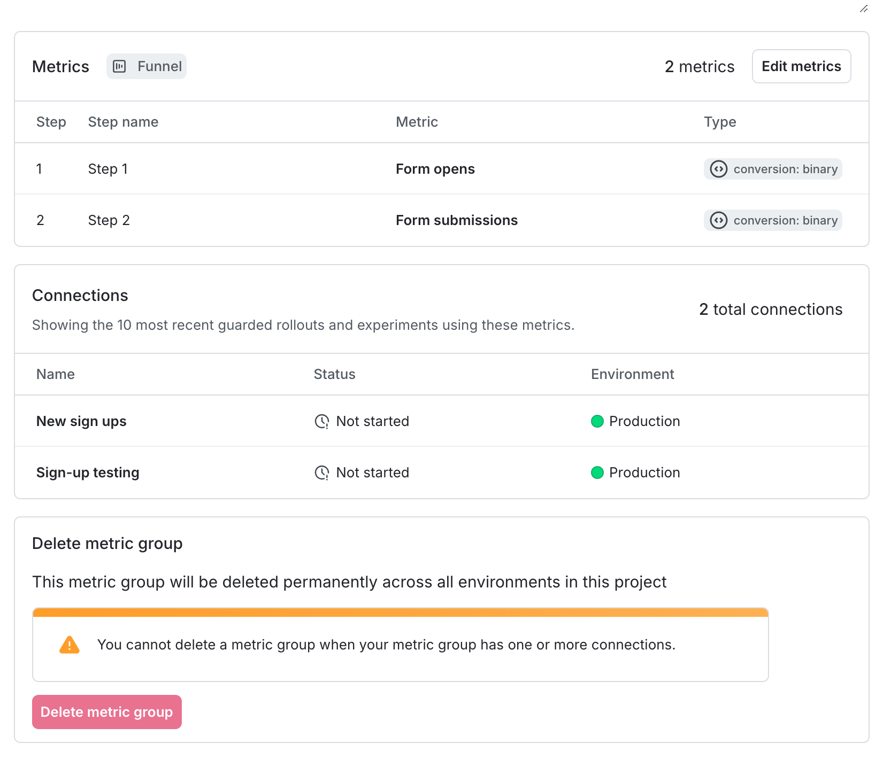Click Not started status for New sign ups
The height and width of the screenshot is (774, 891).
click(x=373, y=421)
